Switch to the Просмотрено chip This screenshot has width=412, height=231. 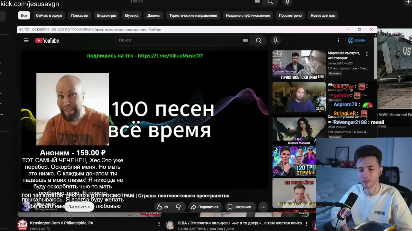[290, 15]
